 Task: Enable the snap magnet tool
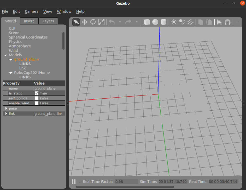(x=227, y=22)
